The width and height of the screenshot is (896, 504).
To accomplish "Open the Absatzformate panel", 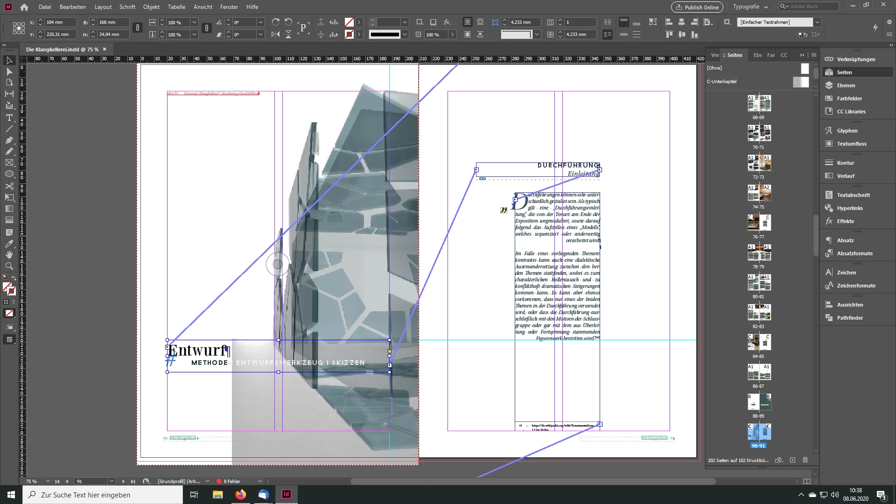I will click(854, 253).
